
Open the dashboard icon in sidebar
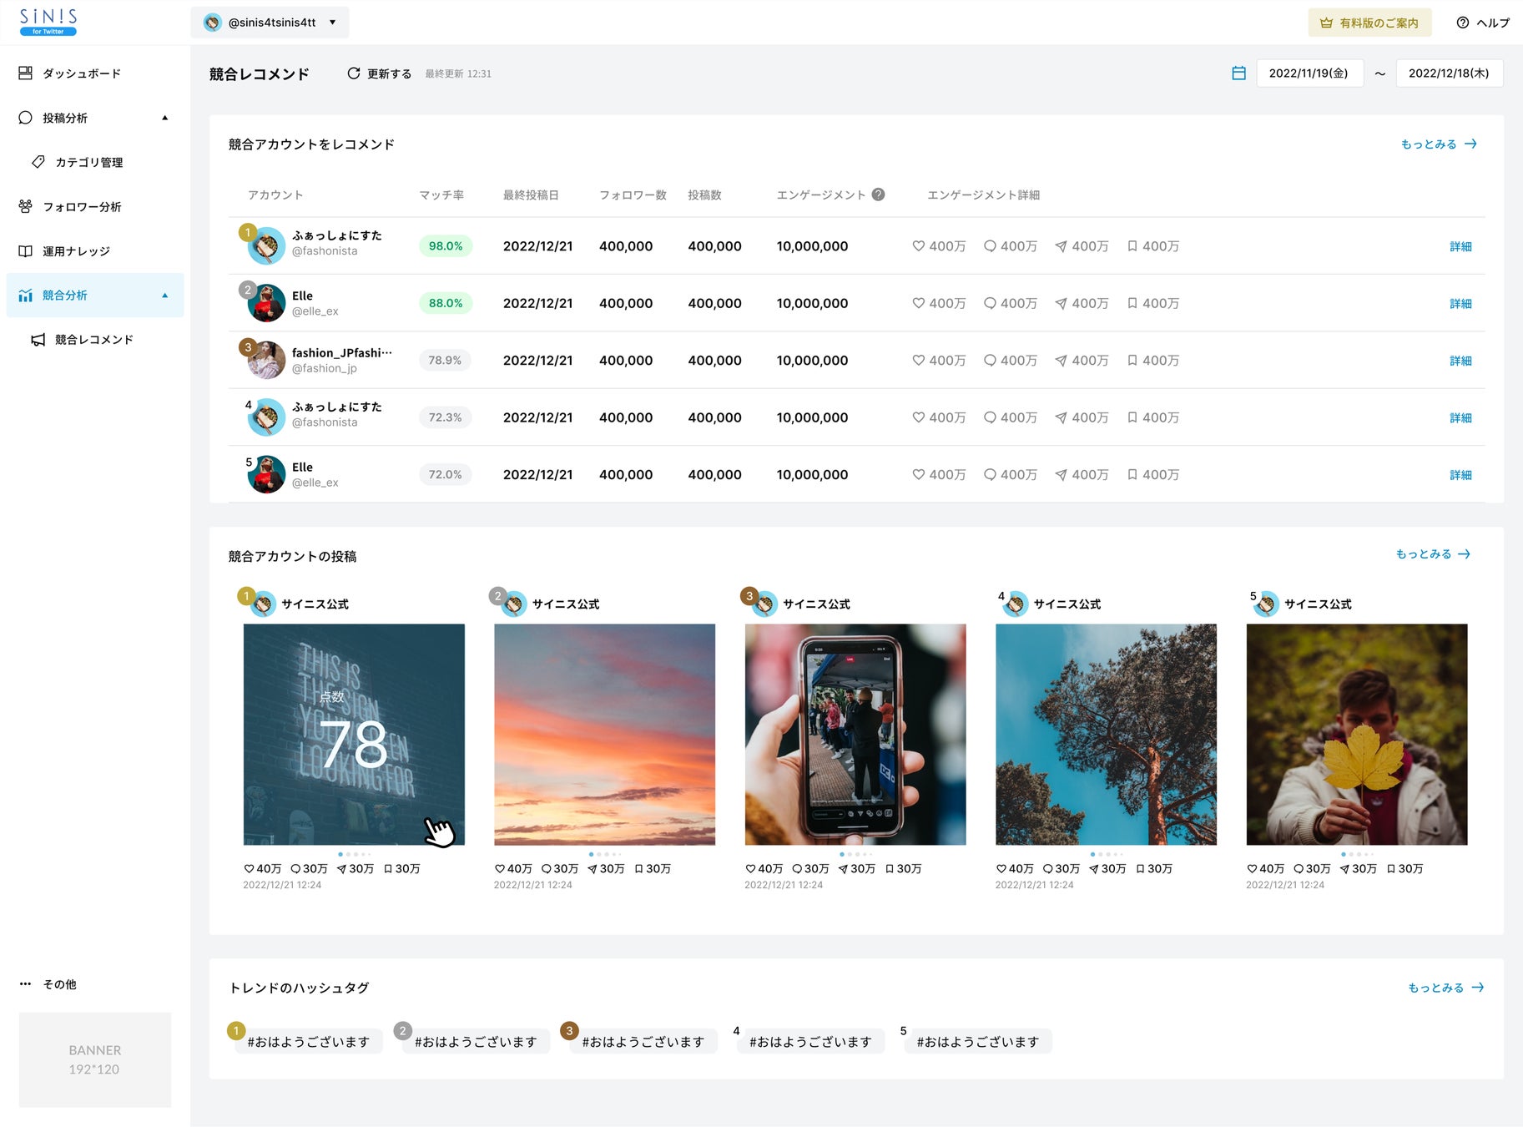(x=26, y=73)
